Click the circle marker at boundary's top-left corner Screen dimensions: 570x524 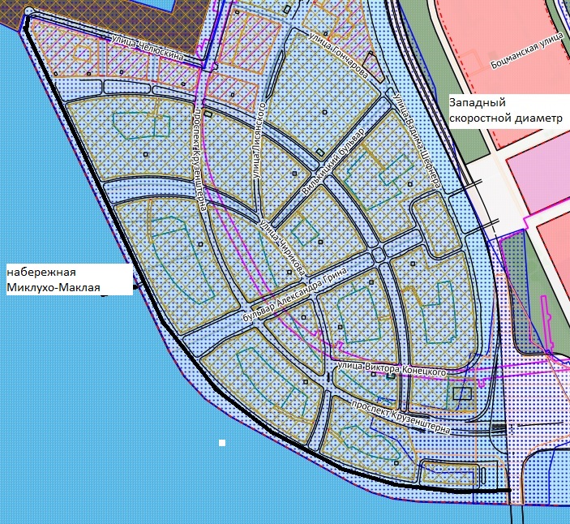tap(29, 11)
